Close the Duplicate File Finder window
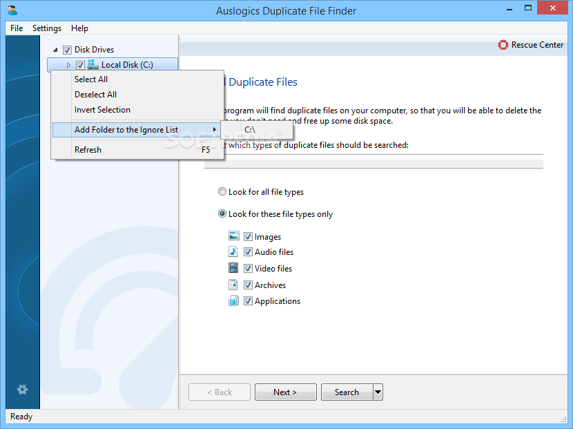573x429 pixels. click(x=552, y=8)
